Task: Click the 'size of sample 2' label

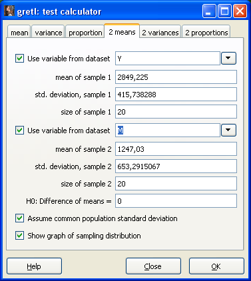Action: click(x=86, y=184)
